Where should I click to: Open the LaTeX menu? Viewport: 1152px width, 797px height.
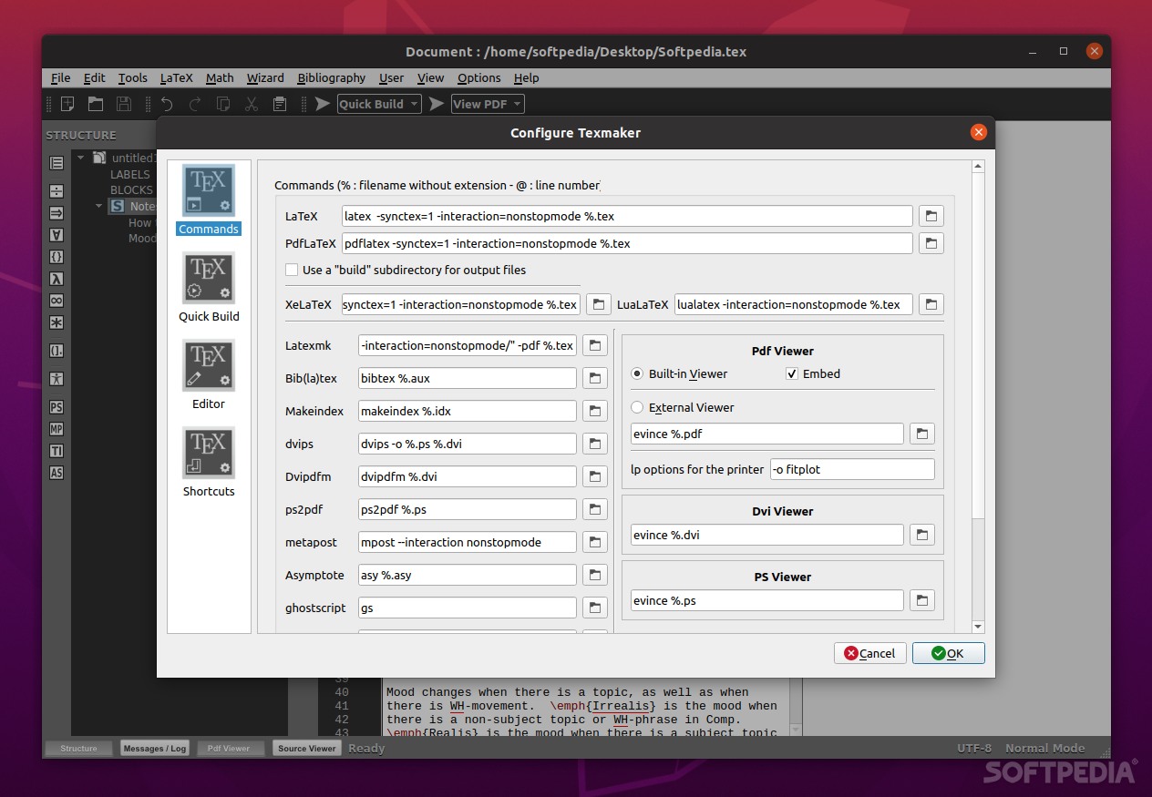tap(177, 78)
